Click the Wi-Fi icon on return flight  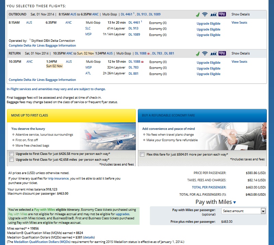click(x=205, y=53)
